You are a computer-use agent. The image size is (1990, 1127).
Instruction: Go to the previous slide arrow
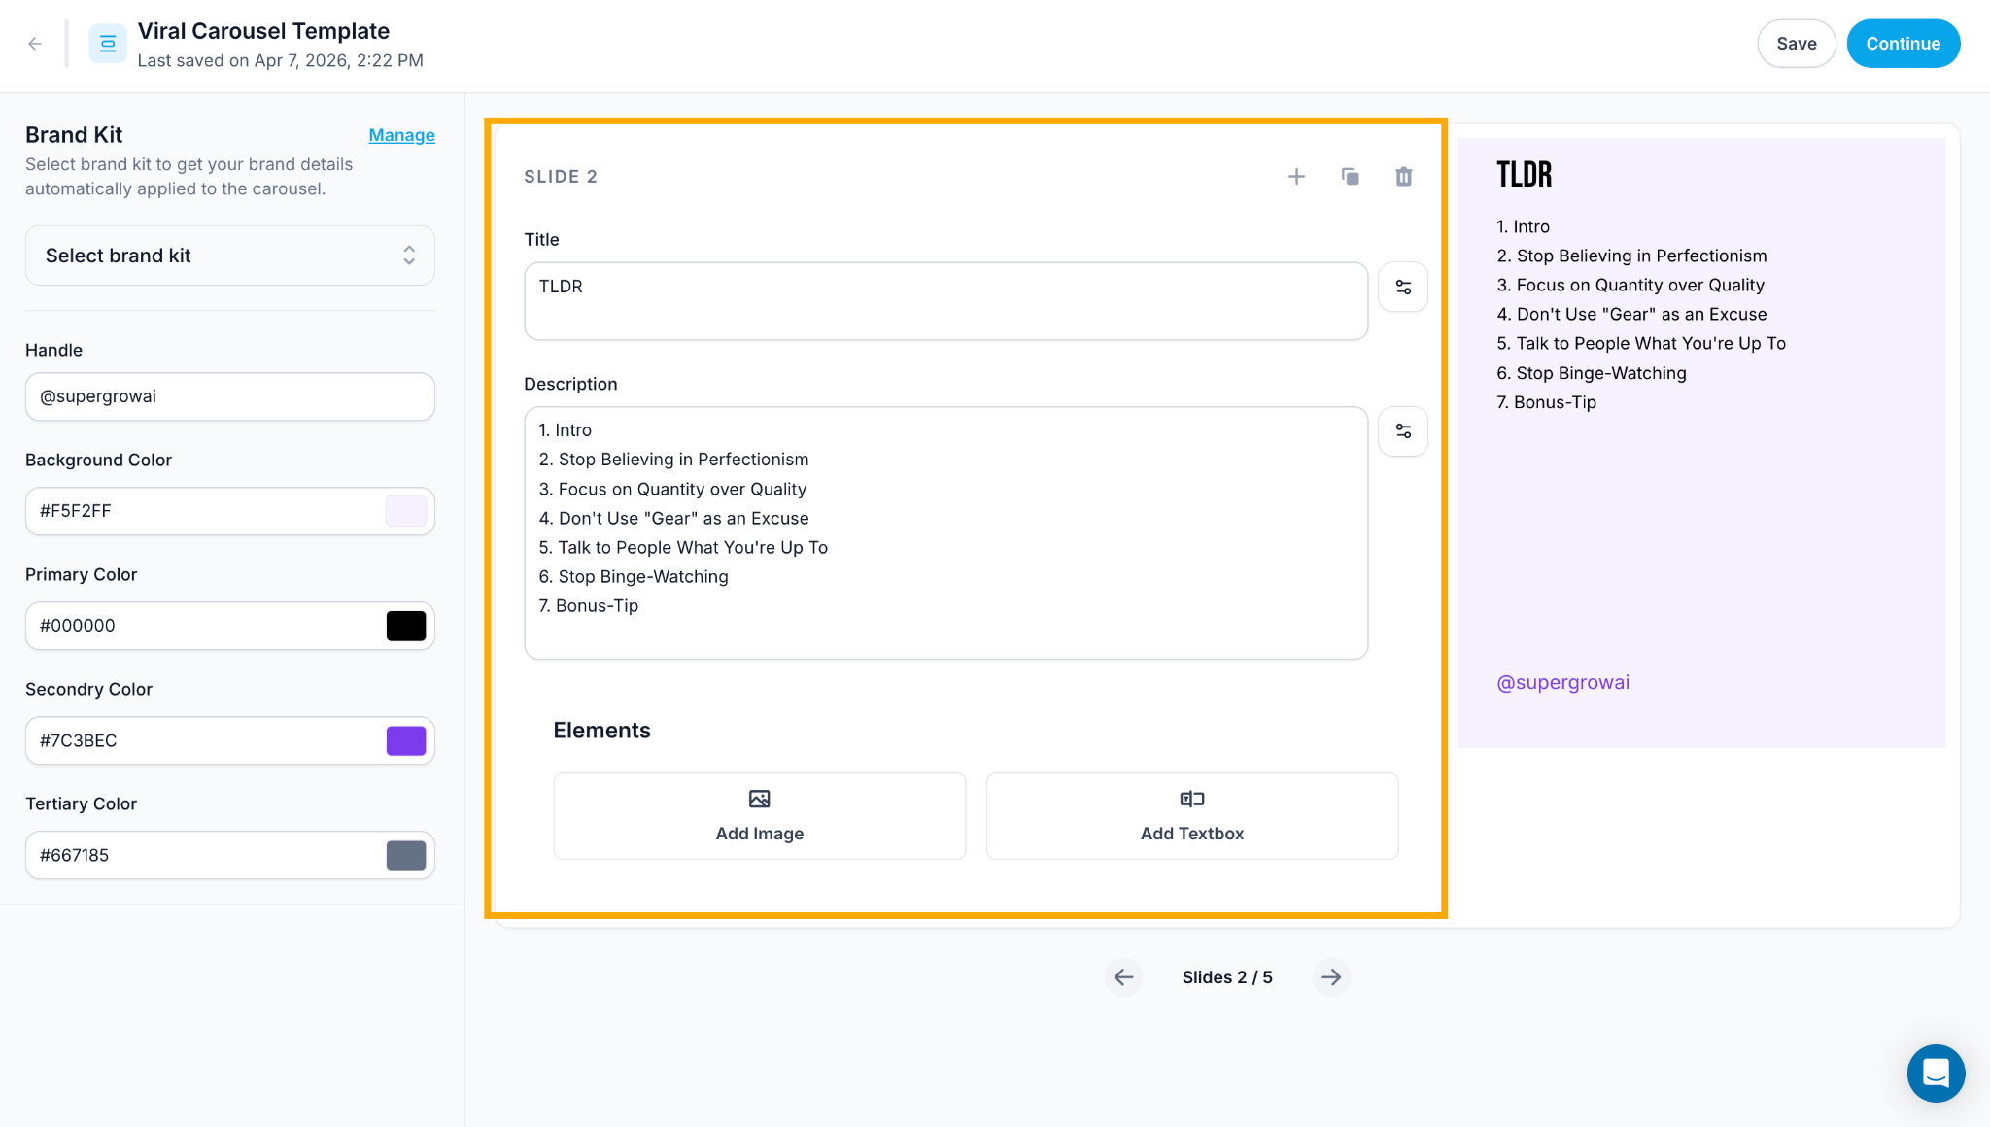click(1123, 977)
